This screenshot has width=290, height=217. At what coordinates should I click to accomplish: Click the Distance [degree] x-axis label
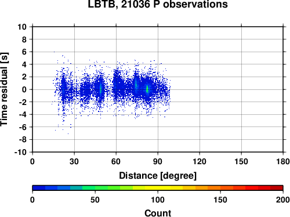[x=158, y=176]
